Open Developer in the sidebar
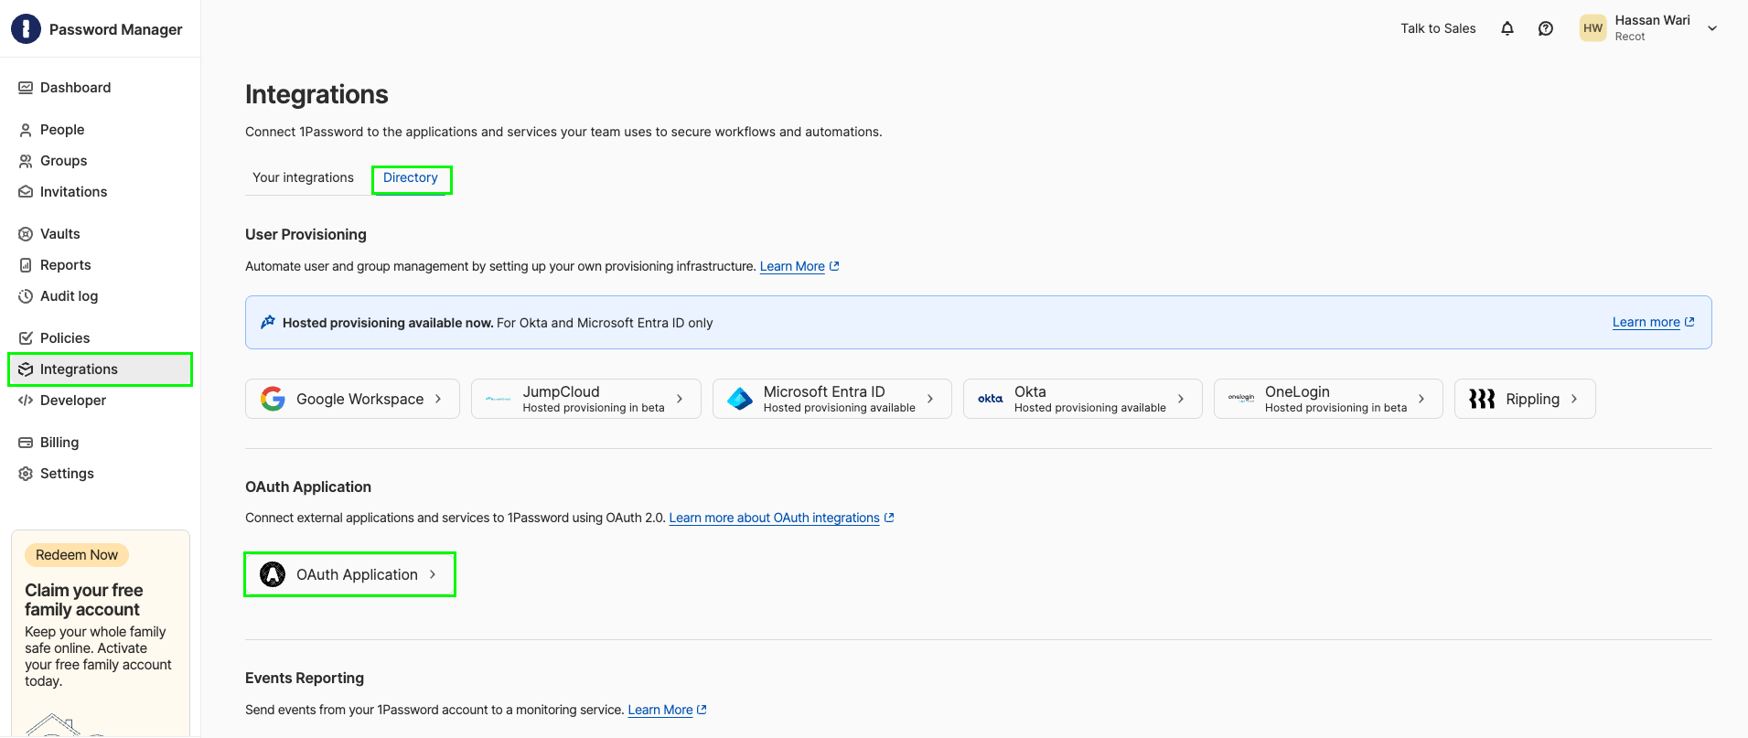 (x=101, y=401)
